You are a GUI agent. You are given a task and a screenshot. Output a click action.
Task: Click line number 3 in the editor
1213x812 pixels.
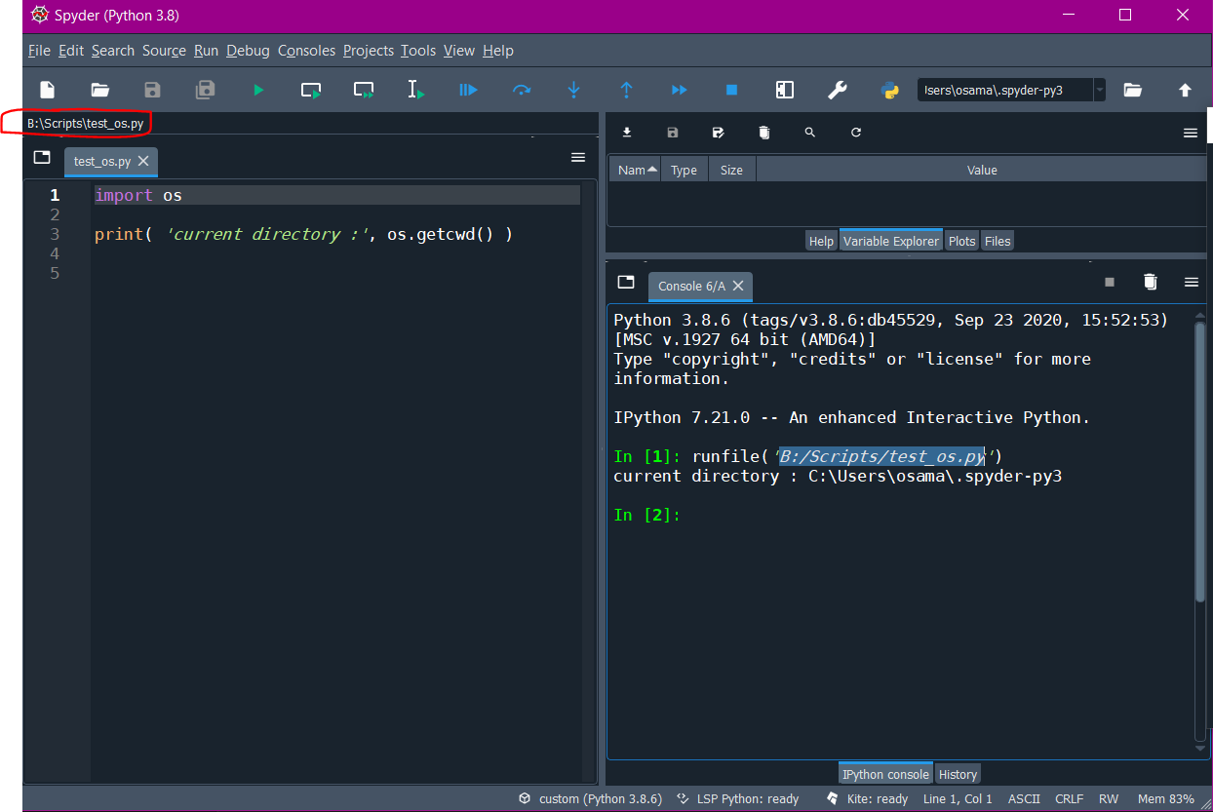pyautogui.click(x=55, y=234)
